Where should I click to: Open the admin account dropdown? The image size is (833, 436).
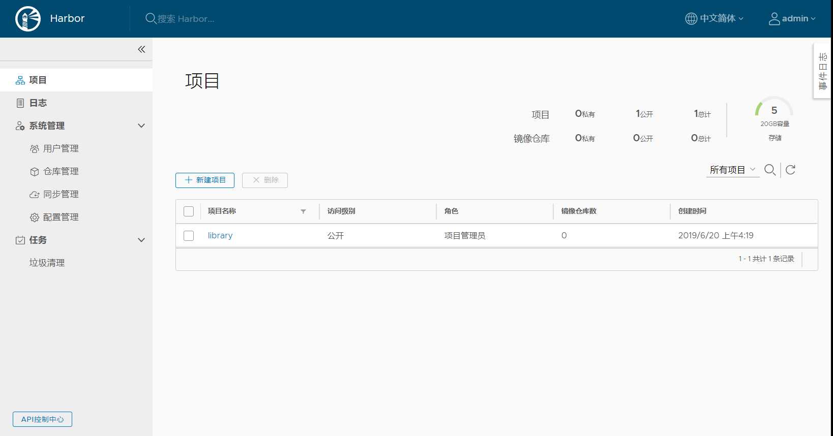click(x=792, y=19)
